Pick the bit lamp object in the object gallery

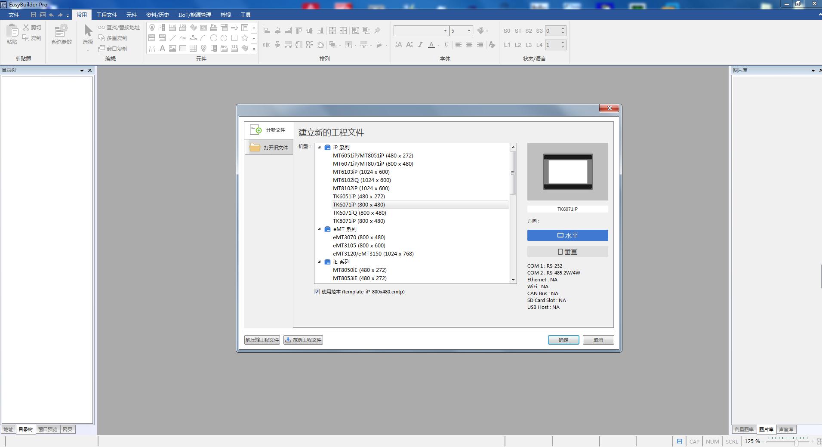click(152, 28)
